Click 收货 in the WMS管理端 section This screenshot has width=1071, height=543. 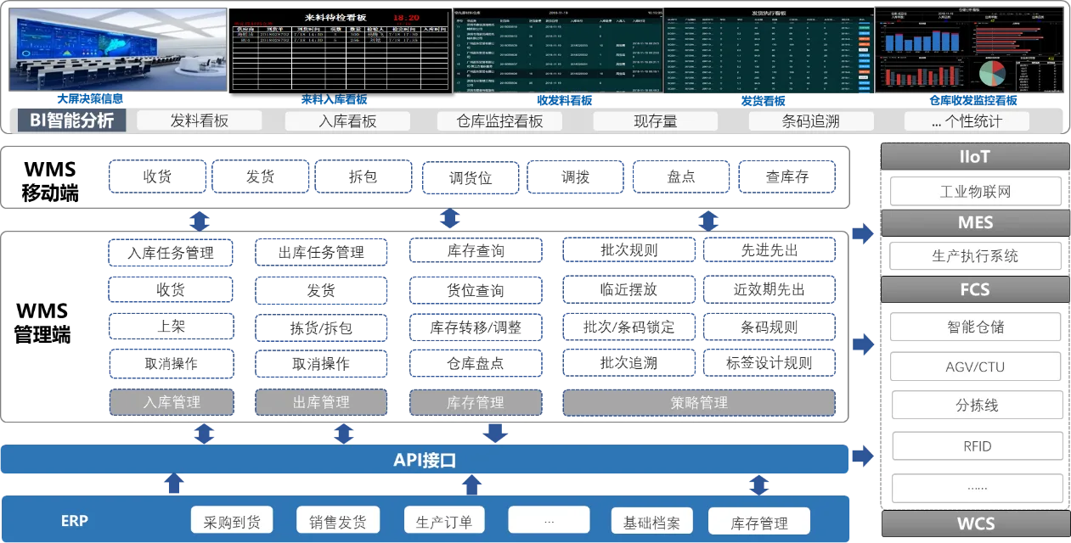[x=171, y=289]
